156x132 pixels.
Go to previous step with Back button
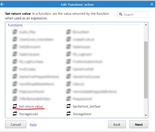(117, 124)
